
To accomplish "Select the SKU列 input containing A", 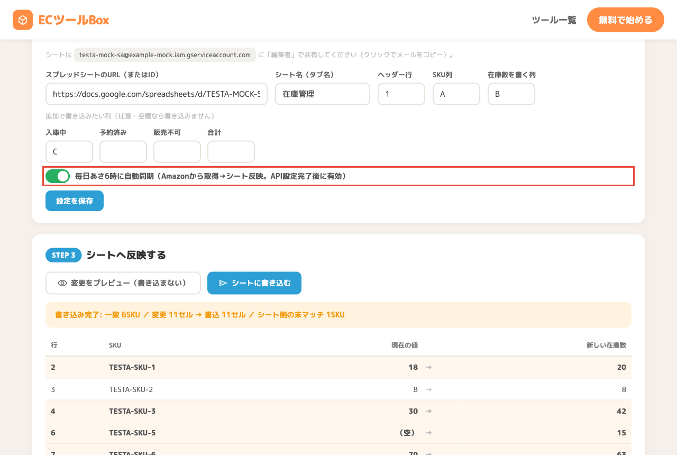I will (x=456, y=94).
